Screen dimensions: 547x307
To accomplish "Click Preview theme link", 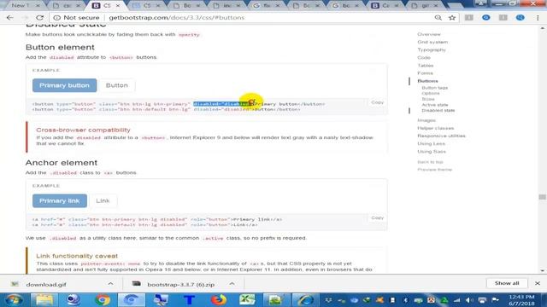I will click(435, 170).
